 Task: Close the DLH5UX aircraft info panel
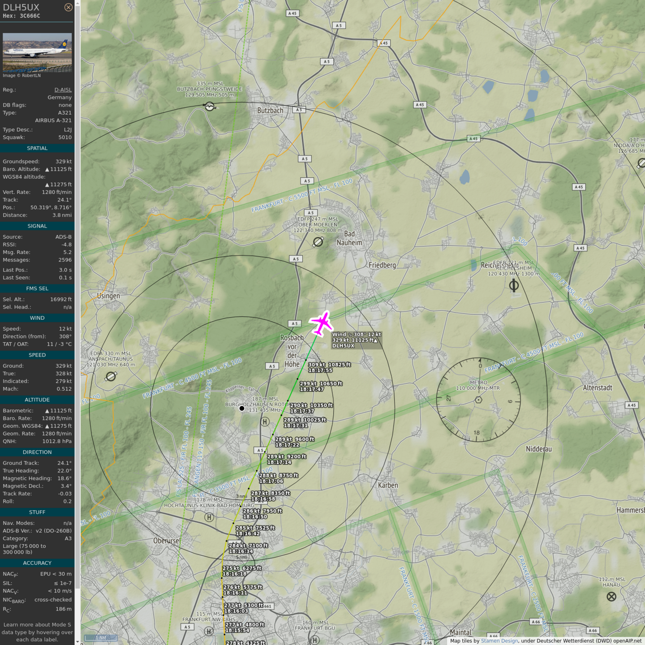tap(68, 7)
